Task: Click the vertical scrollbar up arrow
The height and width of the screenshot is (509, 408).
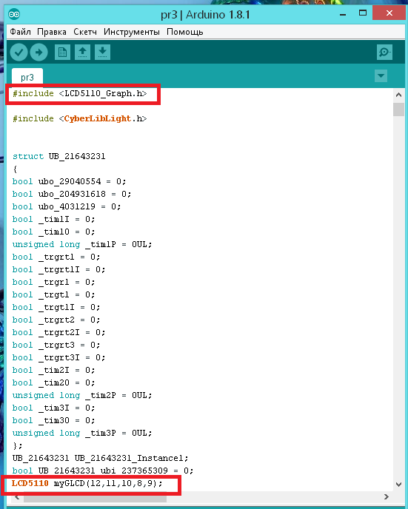Action: (398, 95)
